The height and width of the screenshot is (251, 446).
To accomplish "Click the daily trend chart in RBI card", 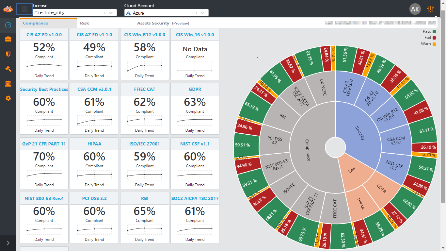I will click(x=145, y=229).
